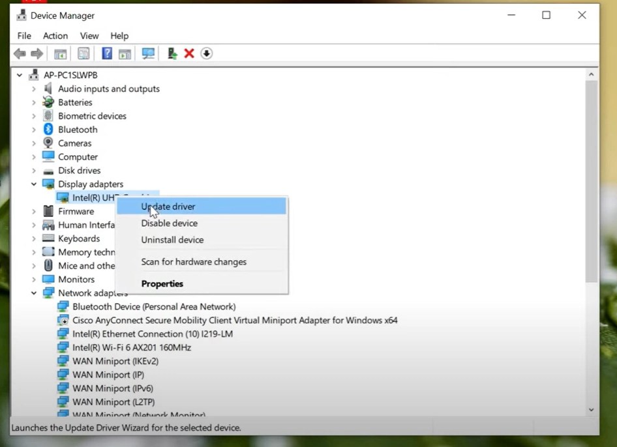Open the Help menu

[119, 36]
